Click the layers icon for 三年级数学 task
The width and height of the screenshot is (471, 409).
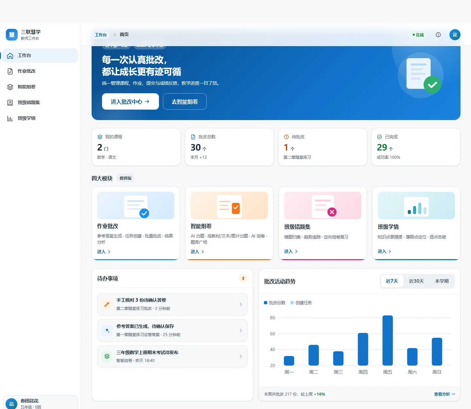tap(107, 356)
